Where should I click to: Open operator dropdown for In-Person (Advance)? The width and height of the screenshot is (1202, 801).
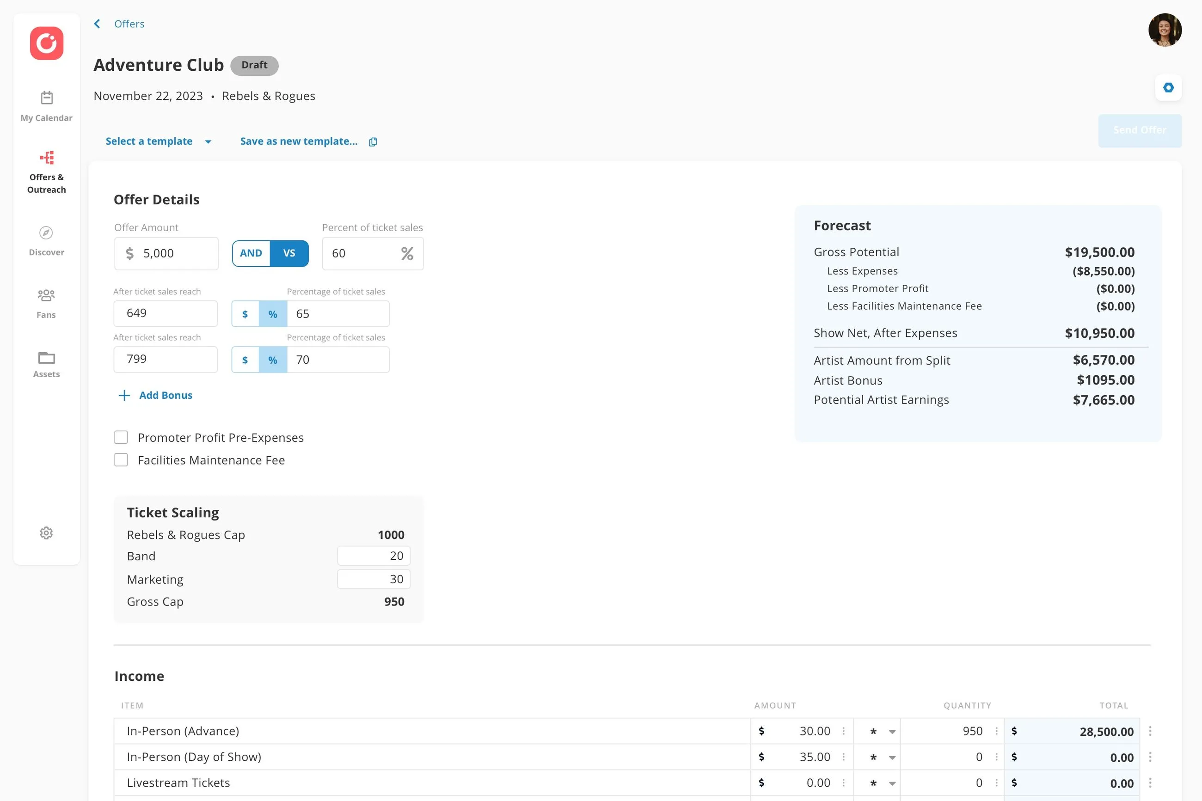tap(891, 732)
